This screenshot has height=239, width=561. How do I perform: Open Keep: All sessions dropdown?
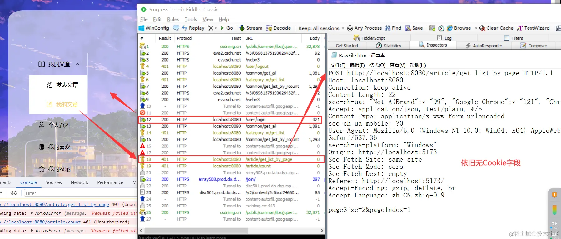click(321, 28)
